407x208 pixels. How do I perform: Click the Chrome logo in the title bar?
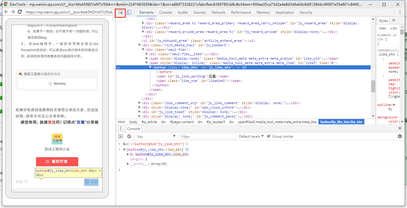pos(6,4)
